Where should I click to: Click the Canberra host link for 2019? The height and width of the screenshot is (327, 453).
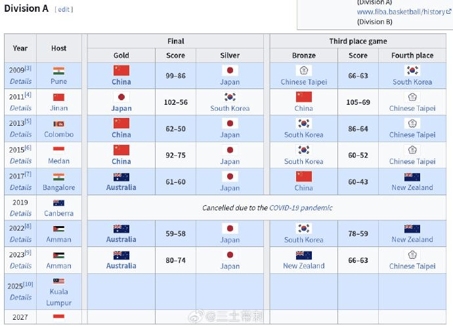[x=58, y=213]
